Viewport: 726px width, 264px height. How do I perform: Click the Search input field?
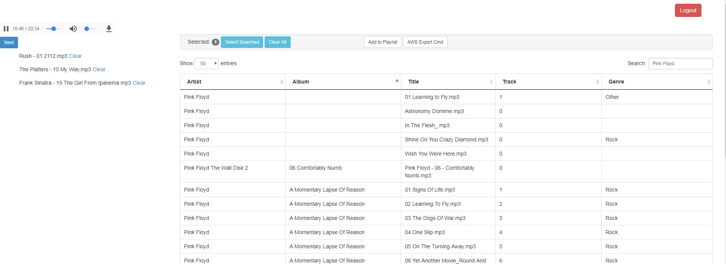tap(680, 64)
